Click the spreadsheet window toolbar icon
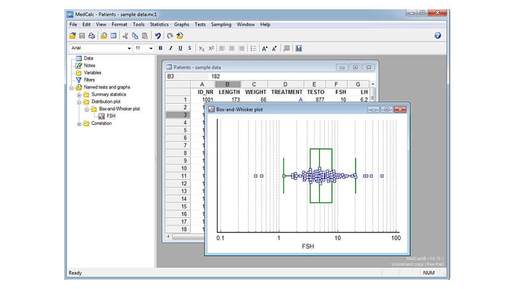The height and width of the screenshot is (289, 515). [113, 36]
